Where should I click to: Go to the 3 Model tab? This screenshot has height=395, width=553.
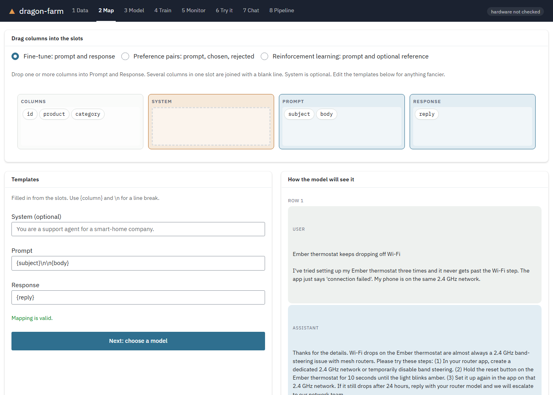134,11
